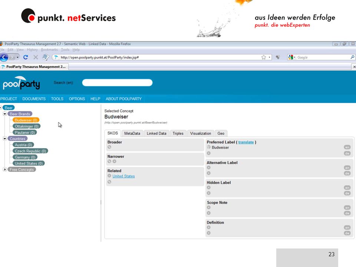The height and width of the screenshot is (267, 356).
Task: Click the first icon under Narrower
Action: 109,161
